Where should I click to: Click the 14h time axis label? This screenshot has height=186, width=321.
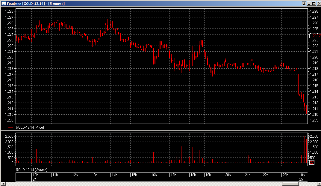click(x=114, y=175)
